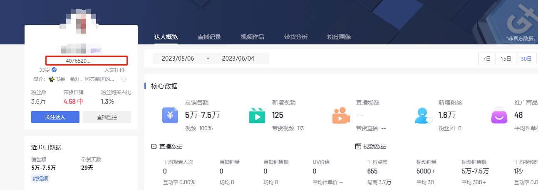The width and height of the screenshot is (538, 190).
Task: Select the 7日 time range option
Action: point(487,59)
